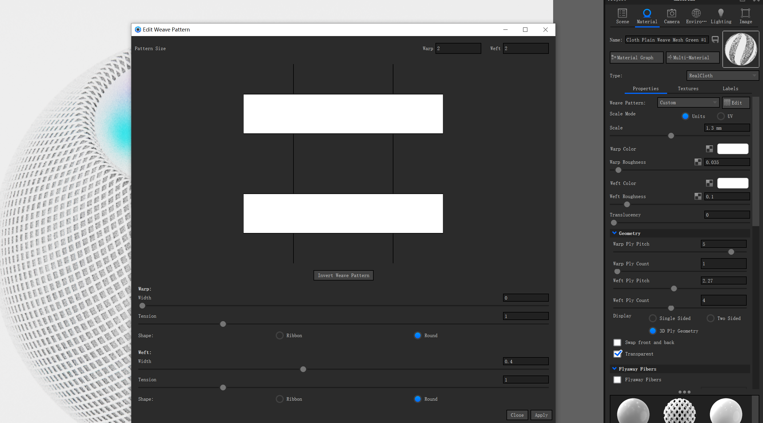Open the Weave Pattern Custom dropdown
The width and height of the screenshot is (763, 423).
[688, 102]
